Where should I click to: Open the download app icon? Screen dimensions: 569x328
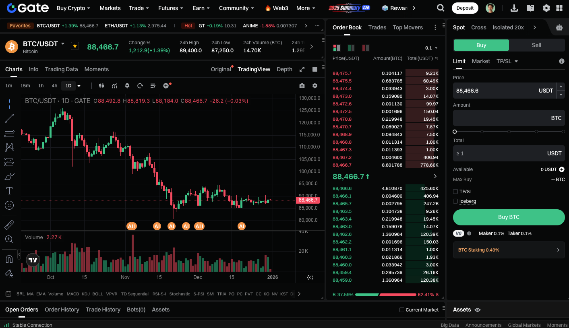514,8
